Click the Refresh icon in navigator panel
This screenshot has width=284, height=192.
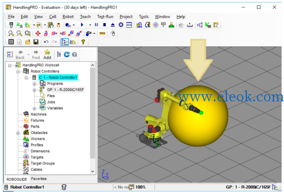(67, 54)
